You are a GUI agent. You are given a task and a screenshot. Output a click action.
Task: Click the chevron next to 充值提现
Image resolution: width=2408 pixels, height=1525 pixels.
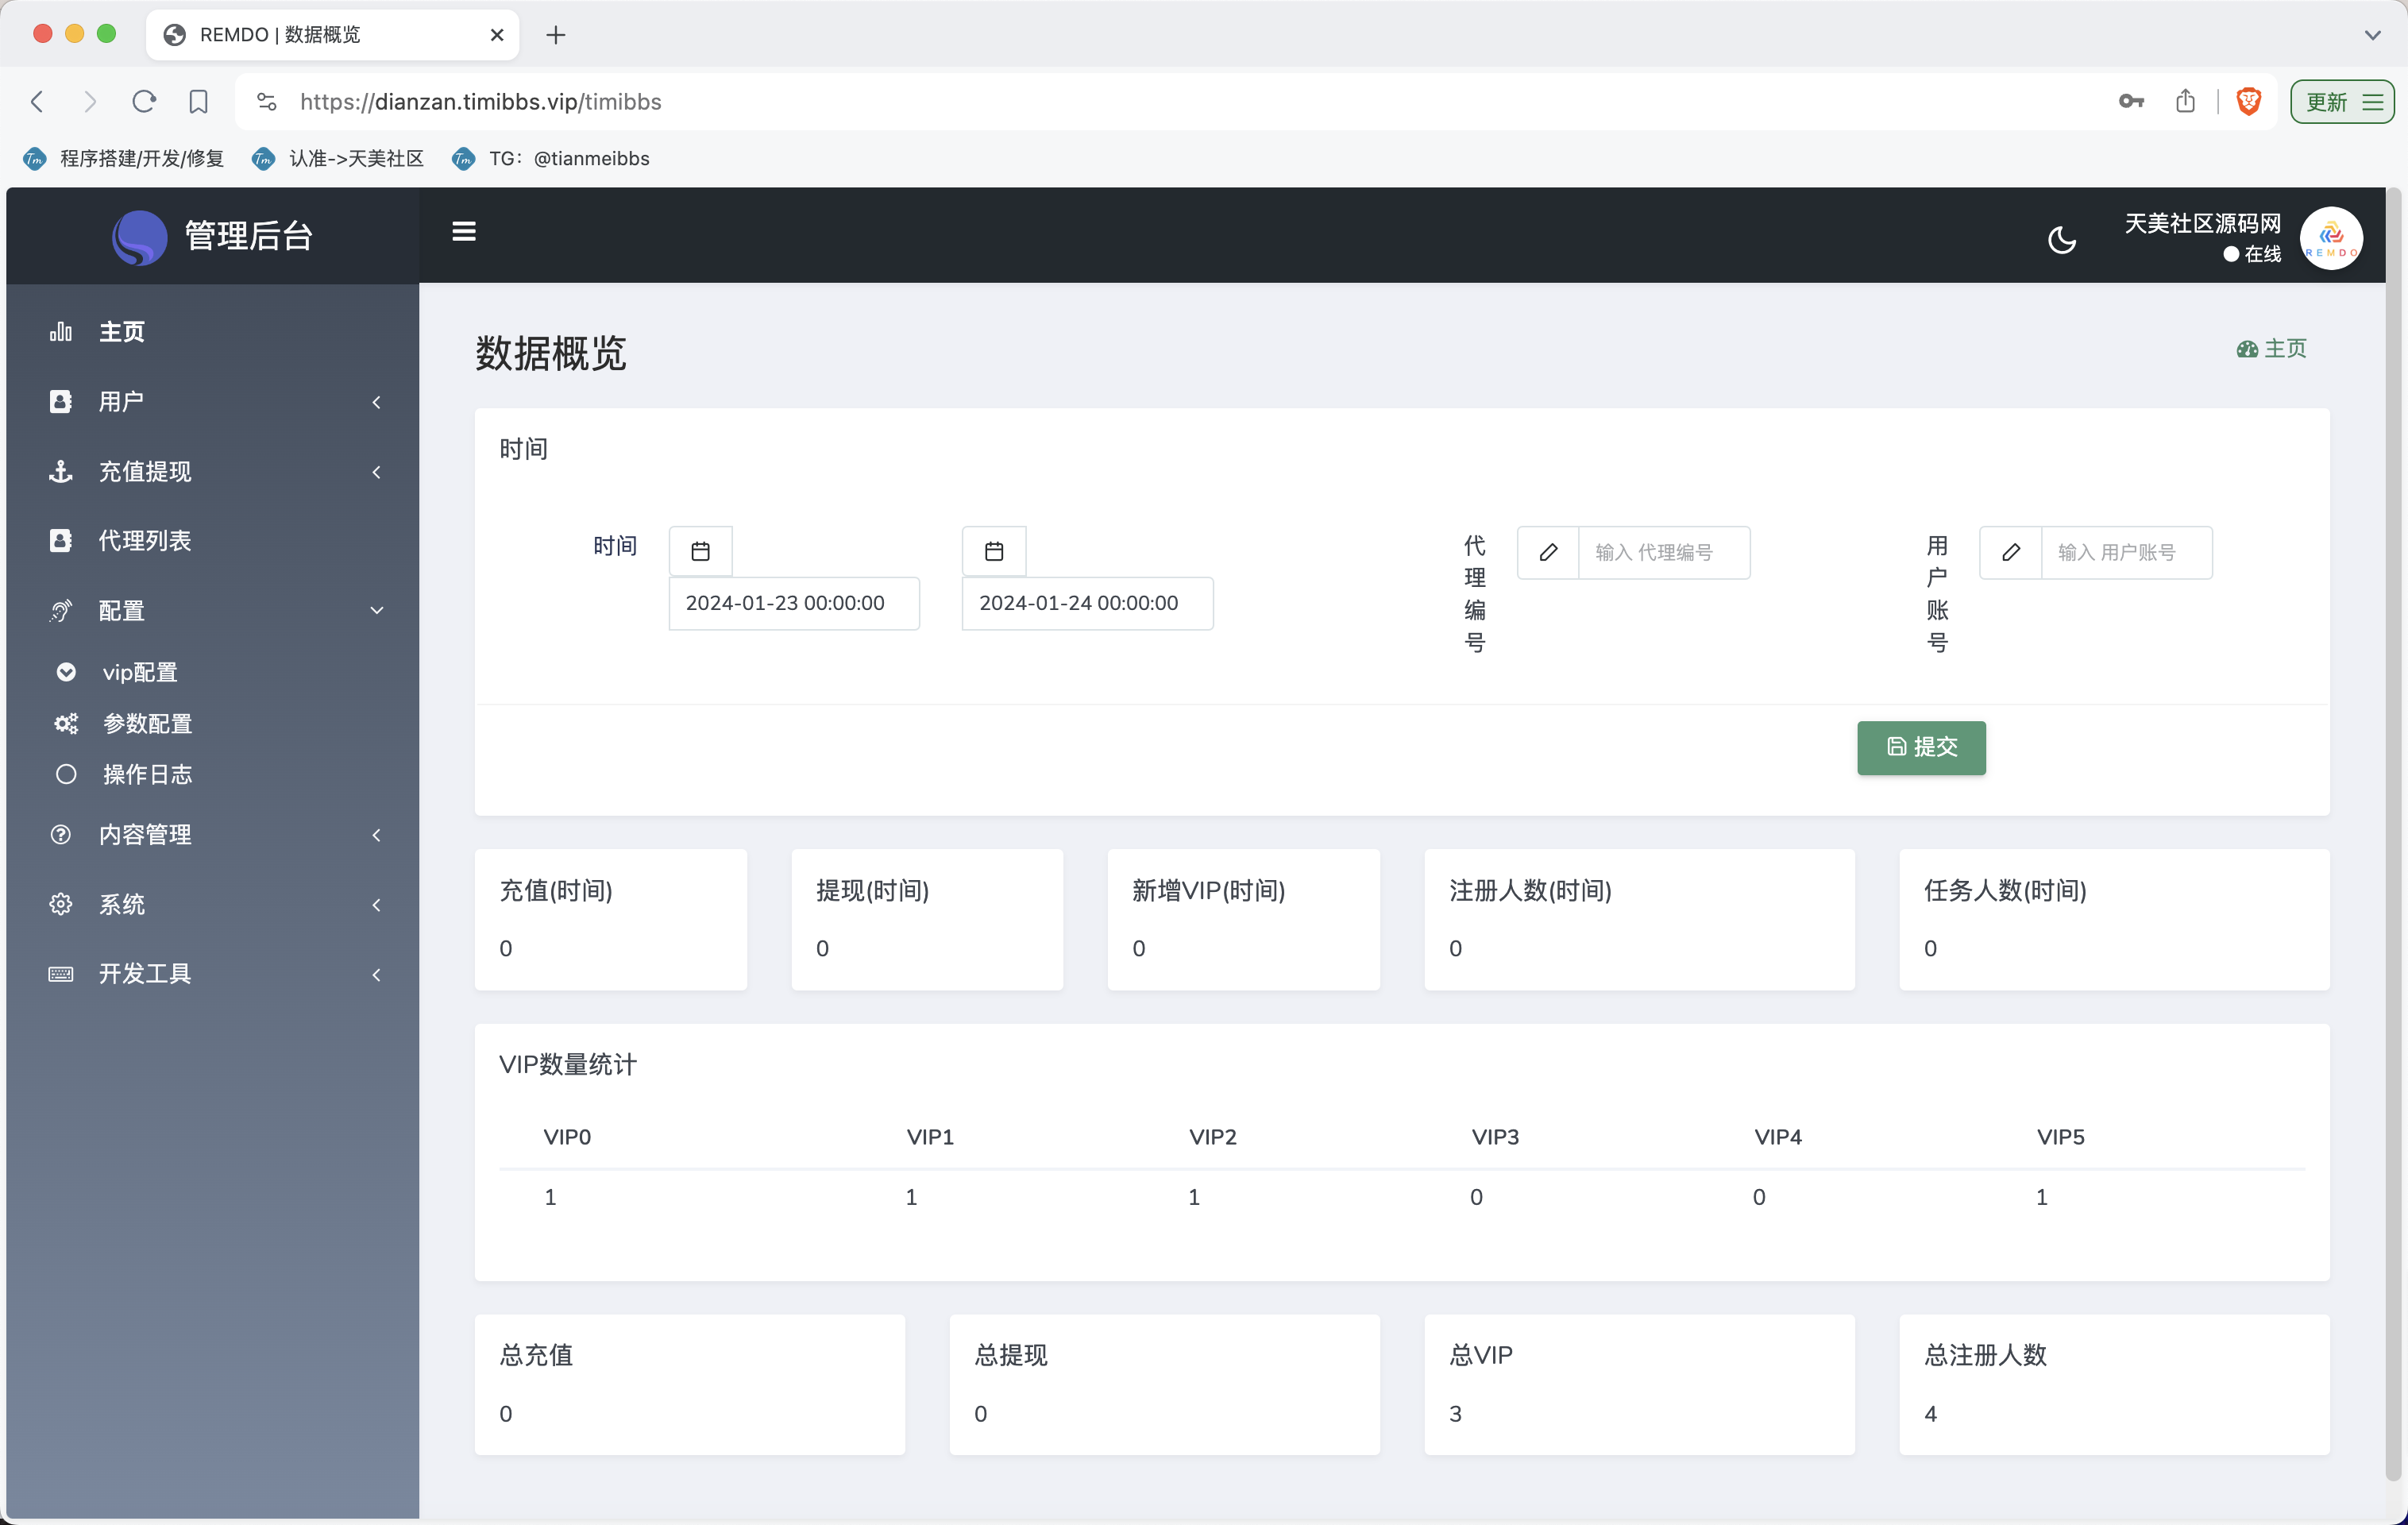pyautogui.click(x=376, y=472)
